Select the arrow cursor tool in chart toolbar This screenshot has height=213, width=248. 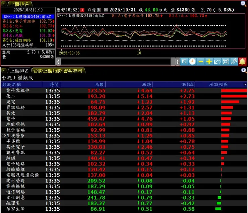pyautogui.click(x=184, y=62)
